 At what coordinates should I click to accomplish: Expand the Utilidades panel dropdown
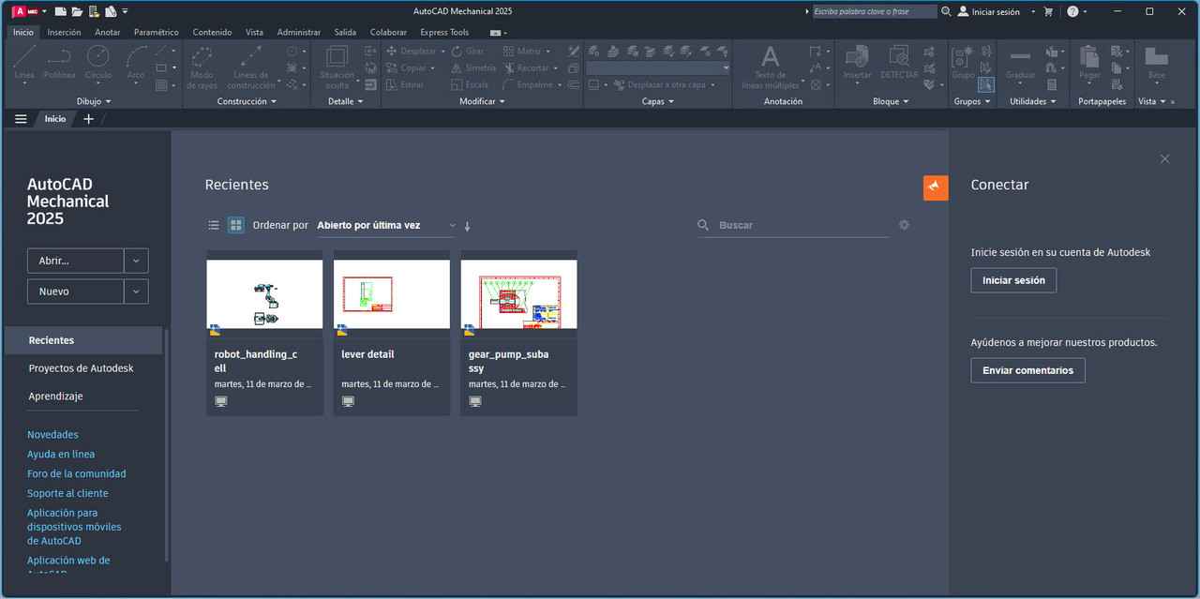tap(1033, 101)
